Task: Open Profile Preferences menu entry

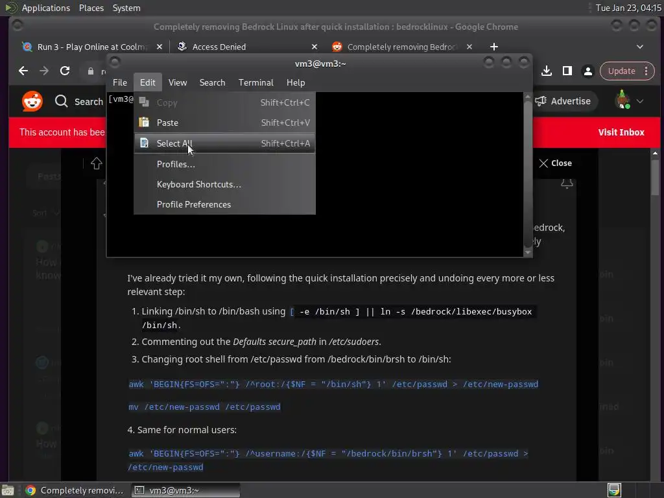Action: [x=224, y=204]
